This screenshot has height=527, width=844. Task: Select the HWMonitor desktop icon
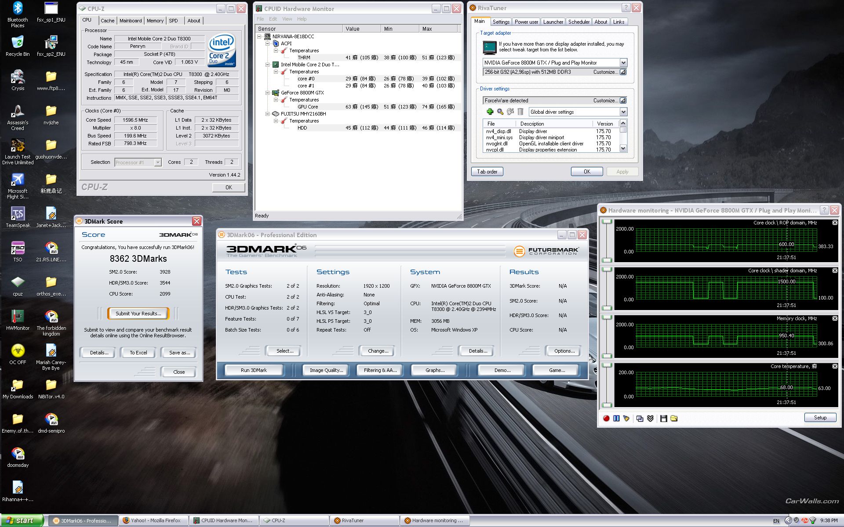[x=18, y=320]
